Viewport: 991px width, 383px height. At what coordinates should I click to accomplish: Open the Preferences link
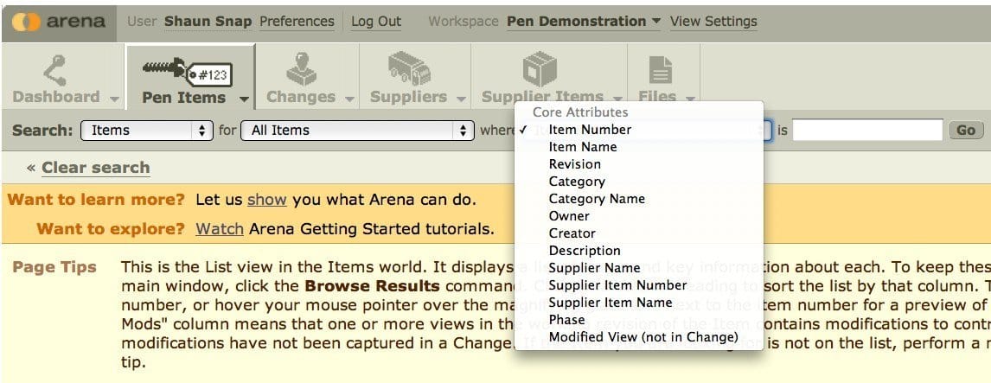pyautogui.click(x=297, y=22)
